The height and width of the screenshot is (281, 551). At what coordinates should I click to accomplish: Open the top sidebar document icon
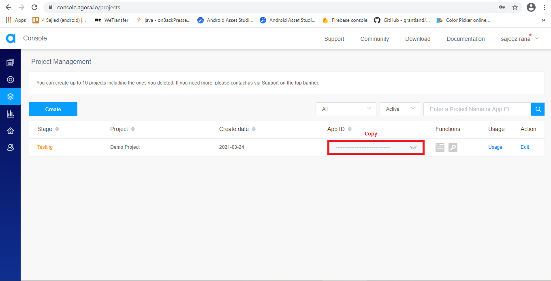coord(11,63)
